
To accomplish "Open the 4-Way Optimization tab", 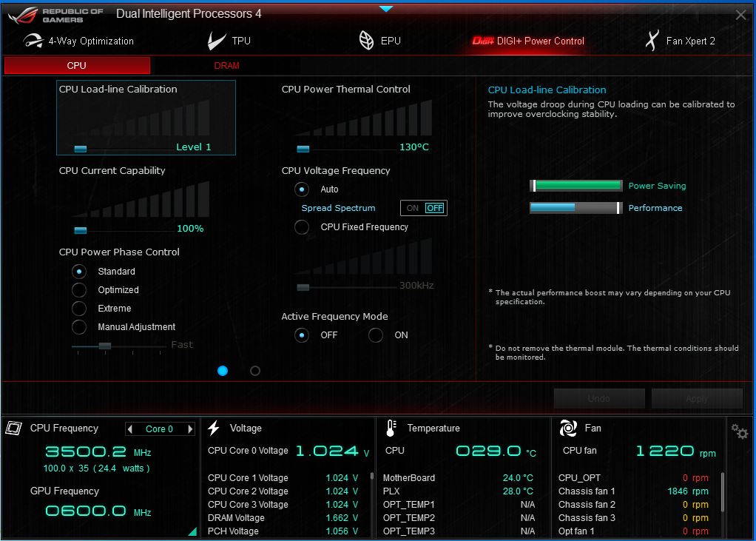I will click(x=78, y=41).
